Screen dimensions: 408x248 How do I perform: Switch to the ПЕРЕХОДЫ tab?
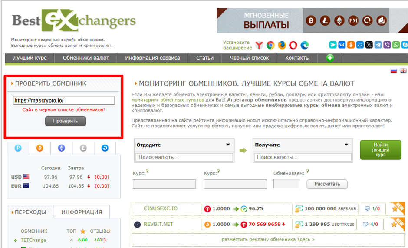coord(30,212)
